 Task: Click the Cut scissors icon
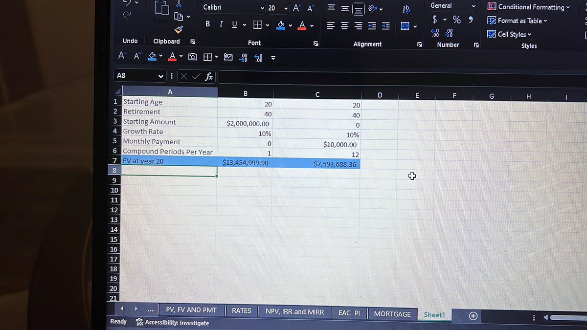(179, 3)
